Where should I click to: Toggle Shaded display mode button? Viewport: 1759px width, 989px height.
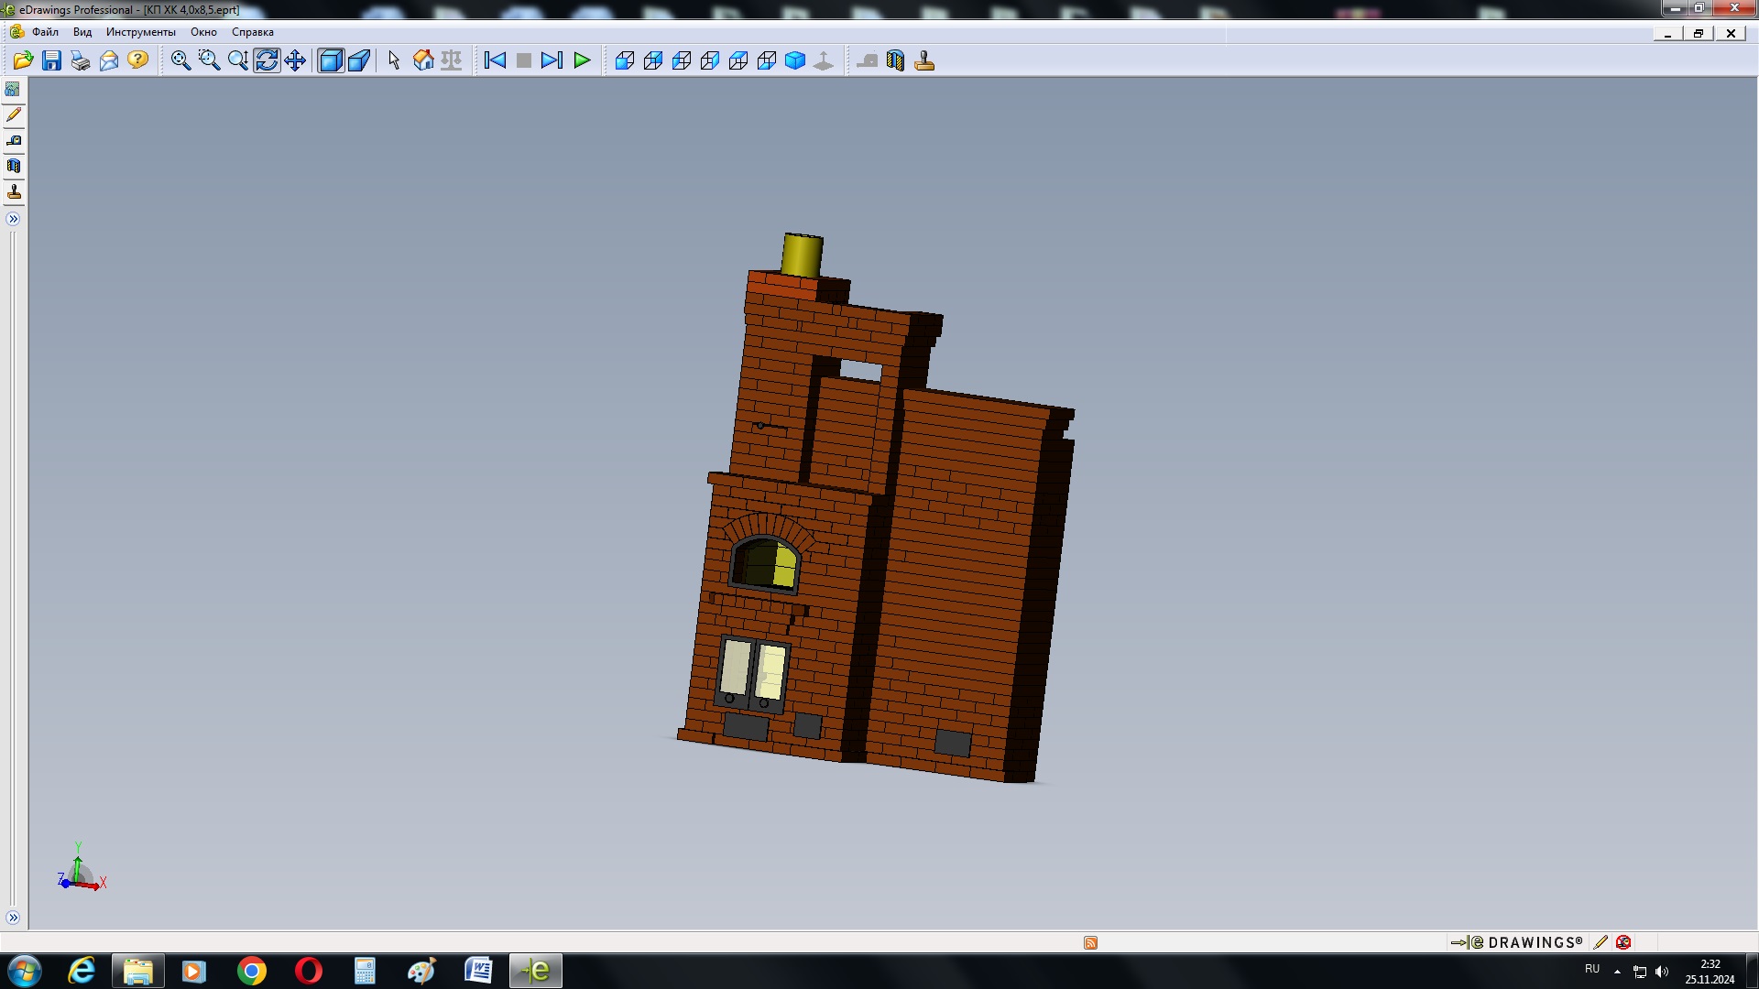pos(330,60)
